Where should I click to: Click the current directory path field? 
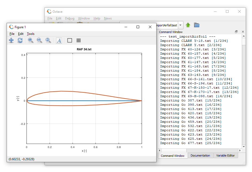tap(167, 25)
